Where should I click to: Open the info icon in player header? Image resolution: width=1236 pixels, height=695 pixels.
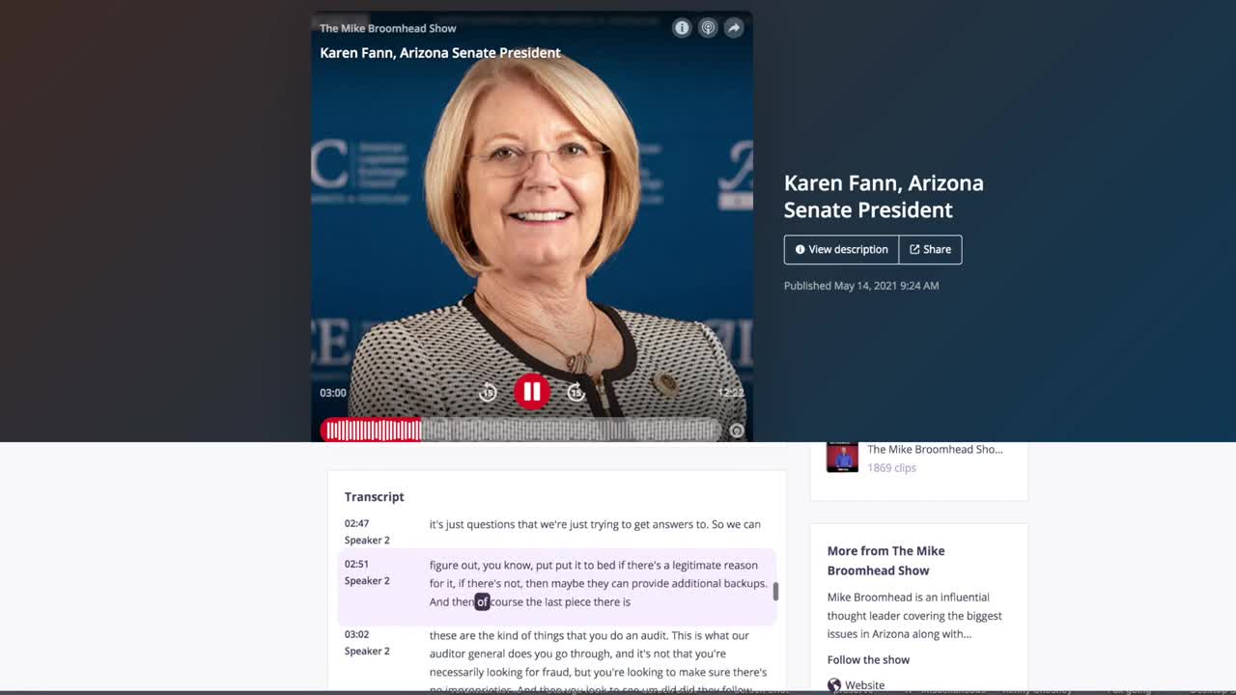point(682,28)
